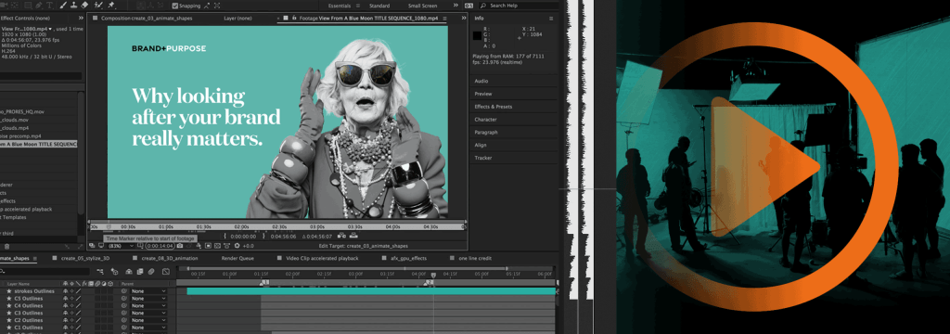Click the Overlay Edit icon
The image size is (950, 334).
pos(353,235)
